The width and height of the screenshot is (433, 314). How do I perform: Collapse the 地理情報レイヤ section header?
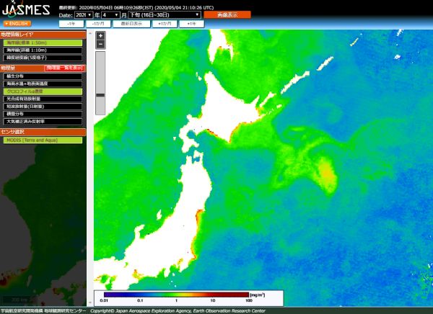tap(43, 35)
